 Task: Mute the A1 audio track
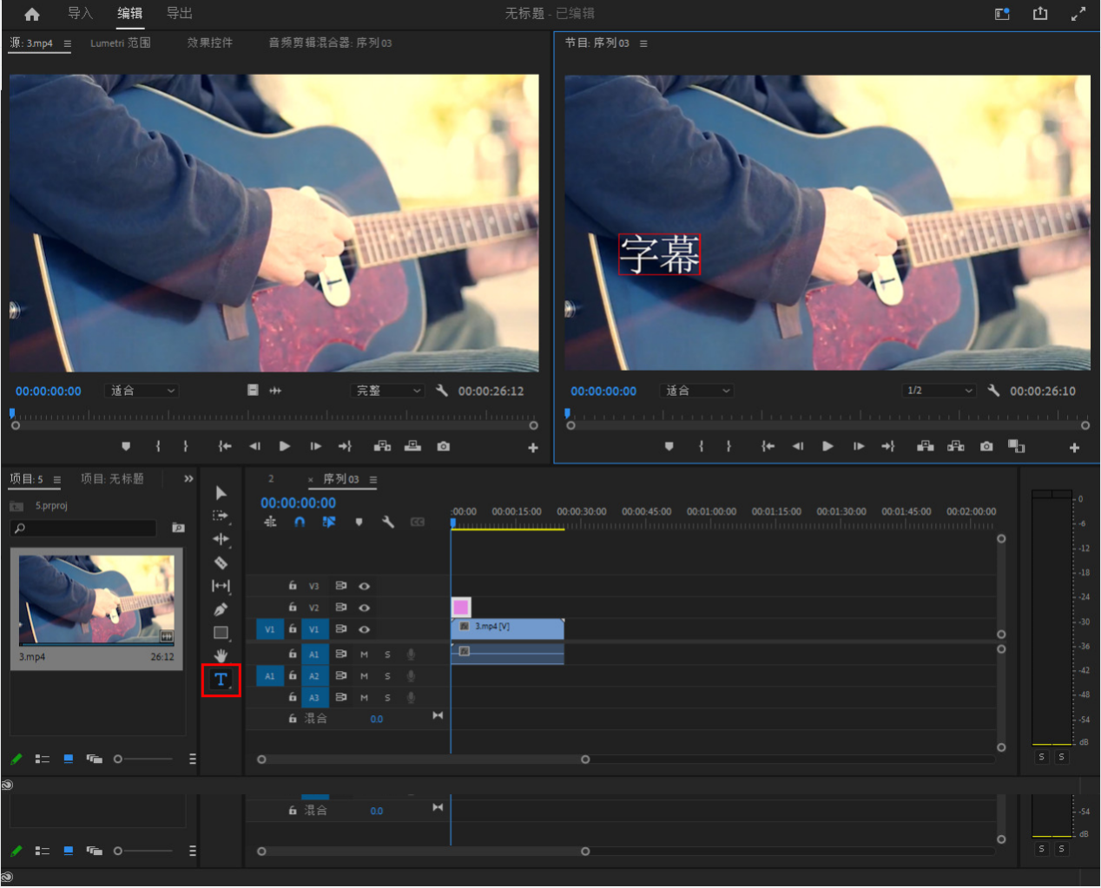(365, 654)
